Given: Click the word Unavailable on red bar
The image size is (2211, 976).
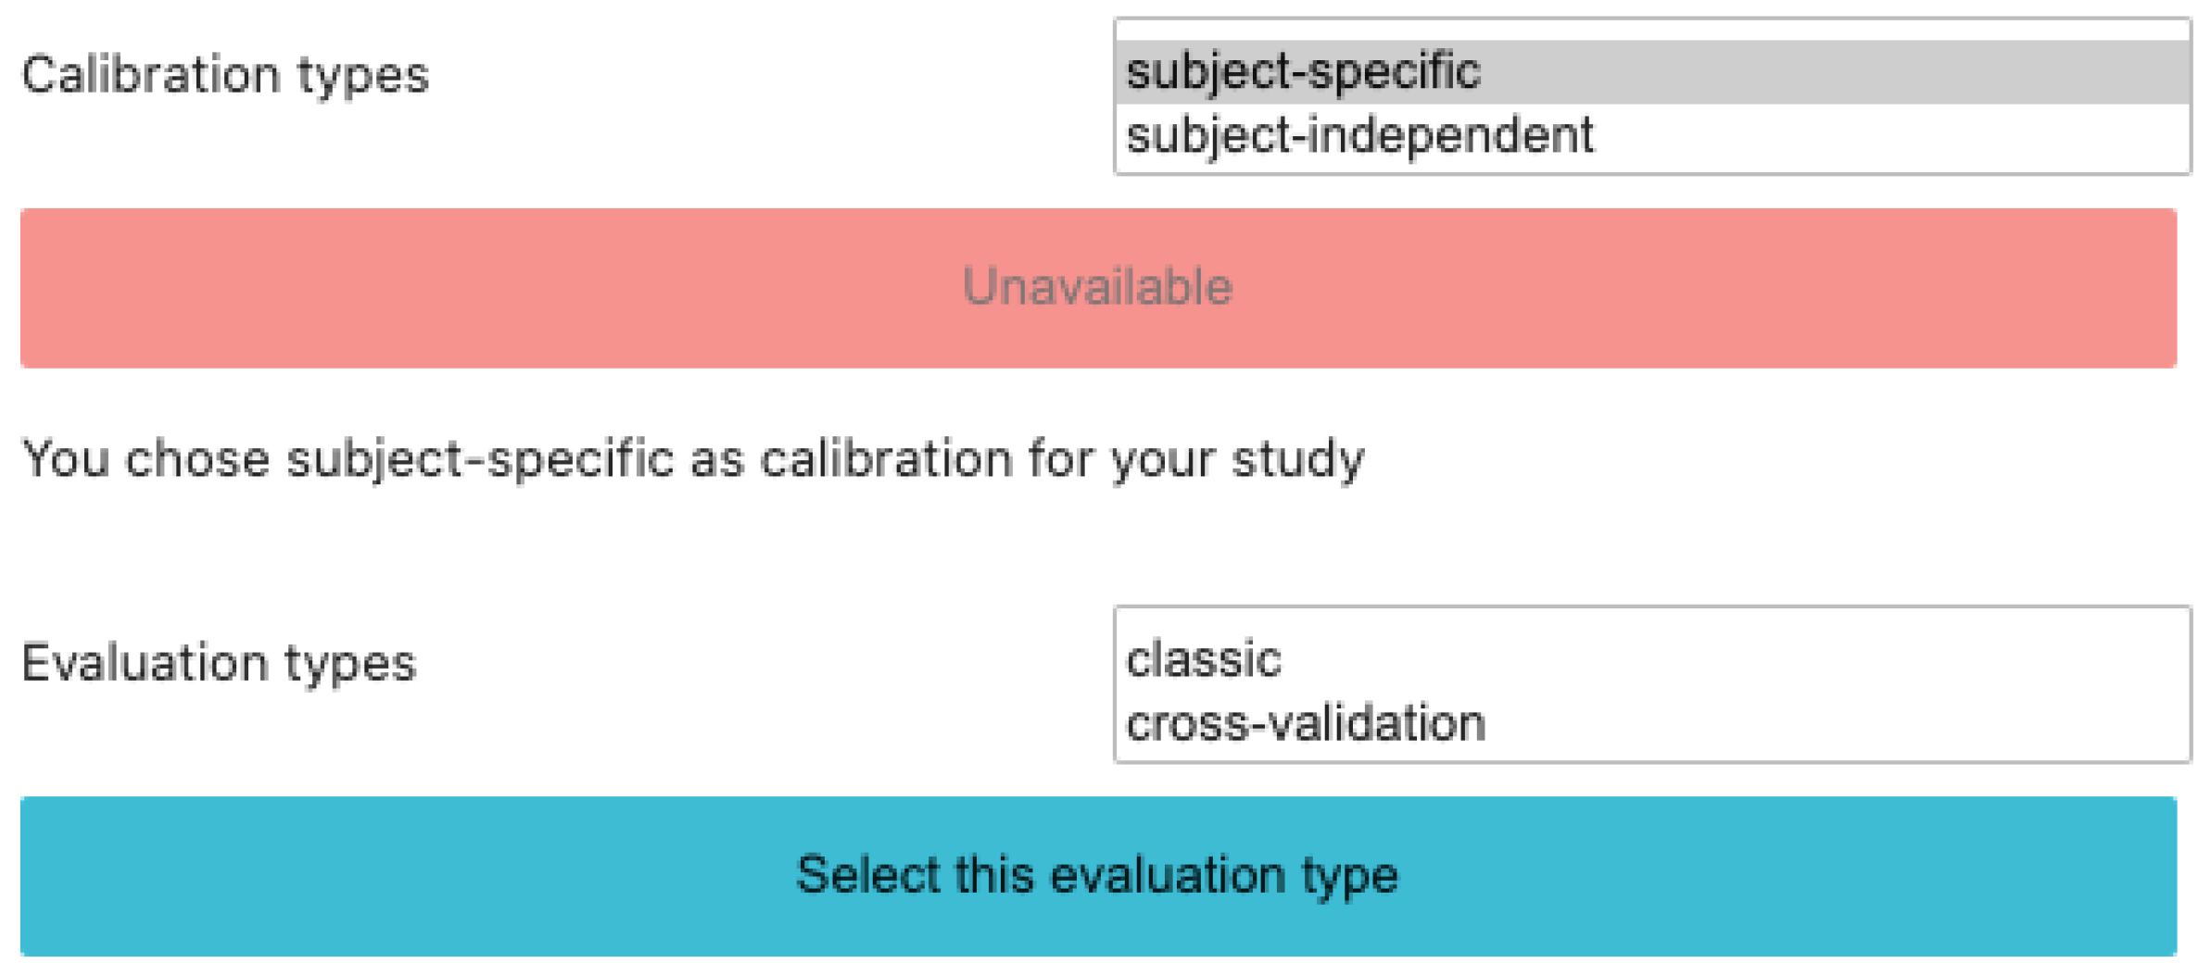Looking at the screenshot, I should [x=1098, y=287].
